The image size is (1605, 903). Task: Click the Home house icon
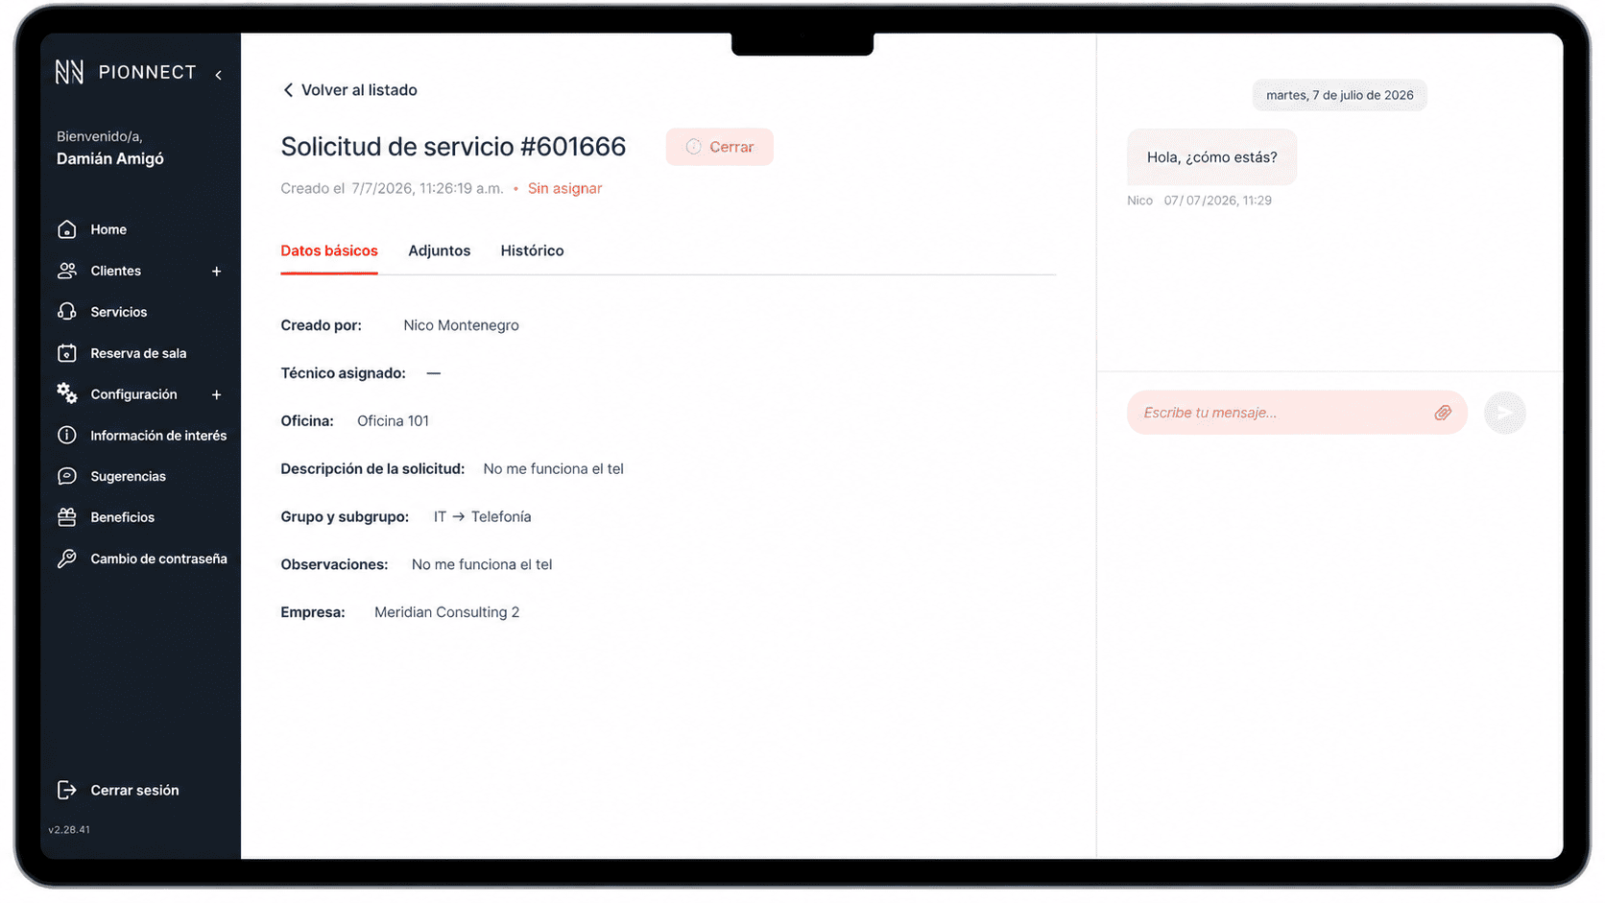(66, 229)
